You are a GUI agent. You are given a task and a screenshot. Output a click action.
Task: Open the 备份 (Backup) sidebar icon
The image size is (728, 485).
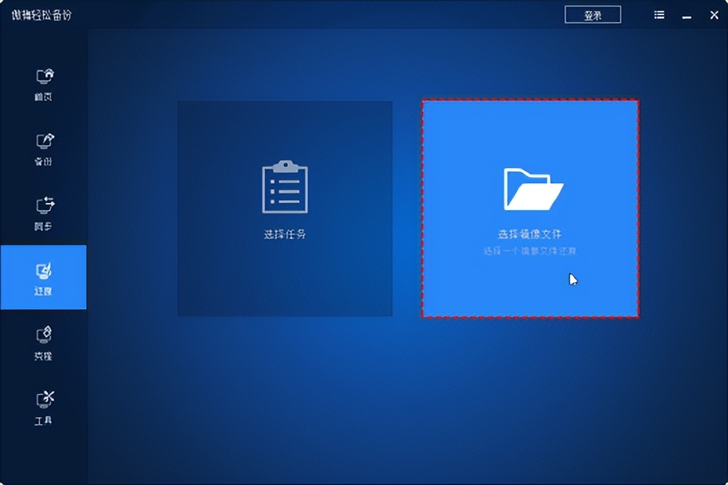pyautogui.click(x=43, y=140)
